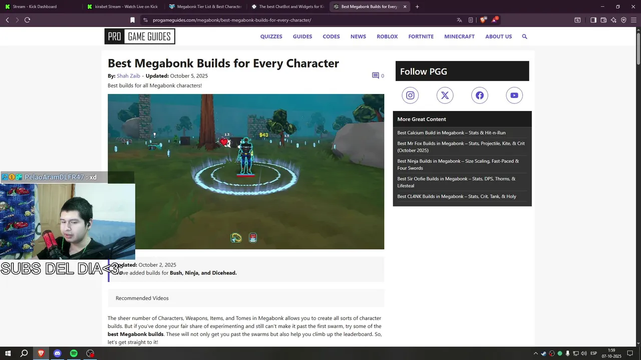Image resolution: width=641 pixels, height=360 pixels.
Task: Open GUIDES in site navigation
Action: pos(302,36)
